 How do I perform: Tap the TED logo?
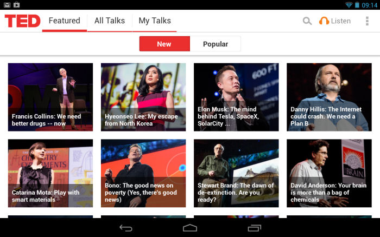pyautogui.click(x=22, y=21)
